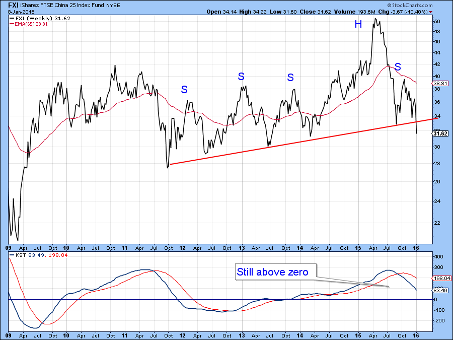The height and width of the screenshot is (340, 453).
Task: Click the 50 price axis label
Action: click(437, 21)
